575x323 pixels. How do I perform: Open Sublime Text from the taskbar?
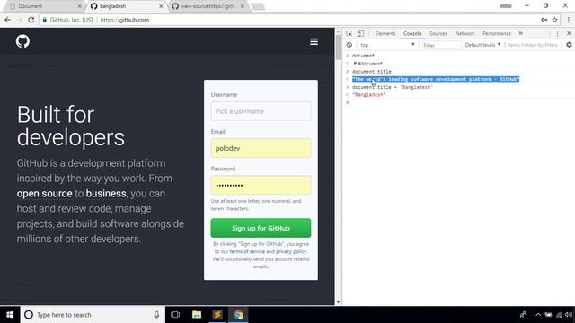(x=217, y=315)
